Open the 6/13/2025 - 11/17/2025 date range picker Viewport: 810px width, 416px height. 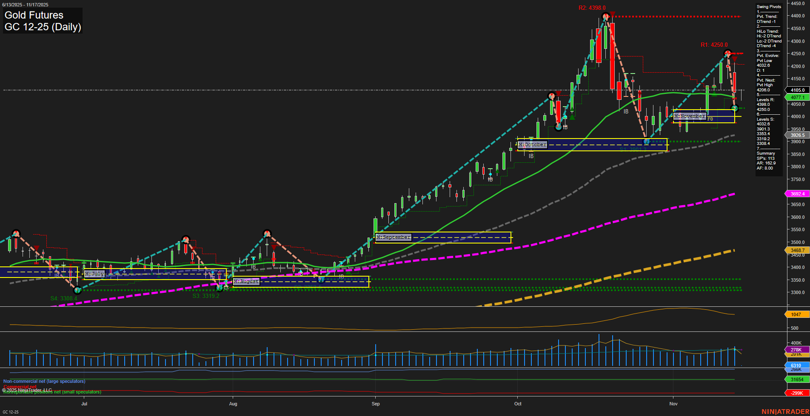tap(26, 4)
